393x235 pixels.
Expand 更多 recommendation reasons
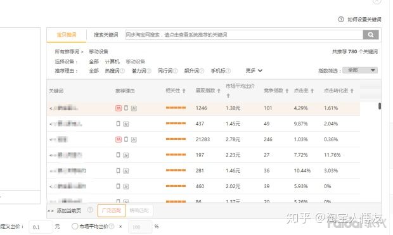254,71
